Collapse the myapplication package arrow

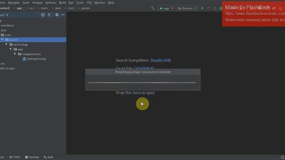click(x=15, y=54)
